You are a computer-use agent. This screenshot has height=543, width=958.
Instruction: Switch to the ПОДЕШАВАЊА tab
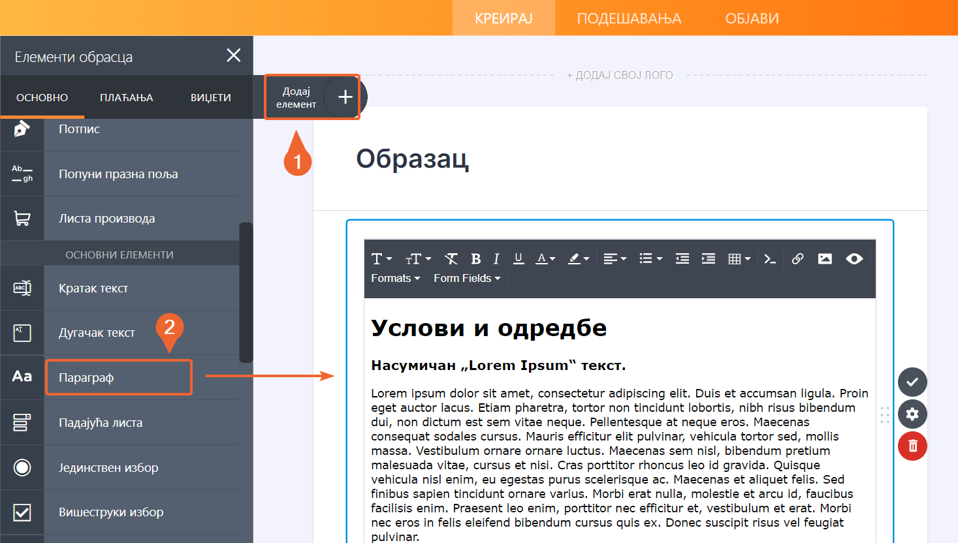point(629,18)
